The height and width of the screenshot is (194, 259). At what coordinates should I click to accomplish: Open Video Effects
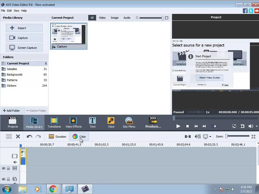[x=74, y=123]
